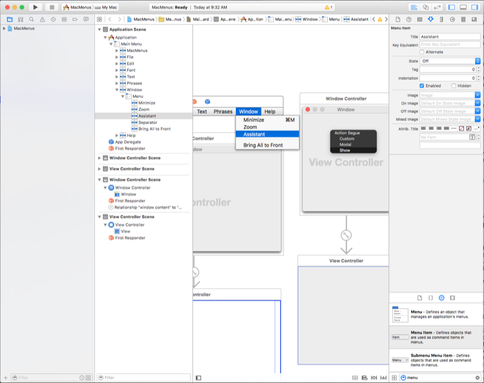Show the Object library panel
The height and width of the screenshot is (383, 484).
pos(442,298)
